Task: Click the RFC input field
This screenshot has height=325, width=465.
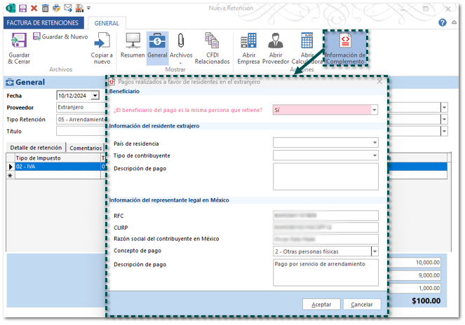Action: tap(325, 216)
